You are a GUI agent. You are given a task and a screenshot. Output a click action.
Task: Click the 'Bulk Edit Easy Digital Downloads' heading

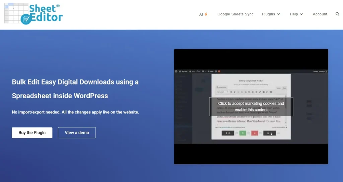(x=75, y=89)
